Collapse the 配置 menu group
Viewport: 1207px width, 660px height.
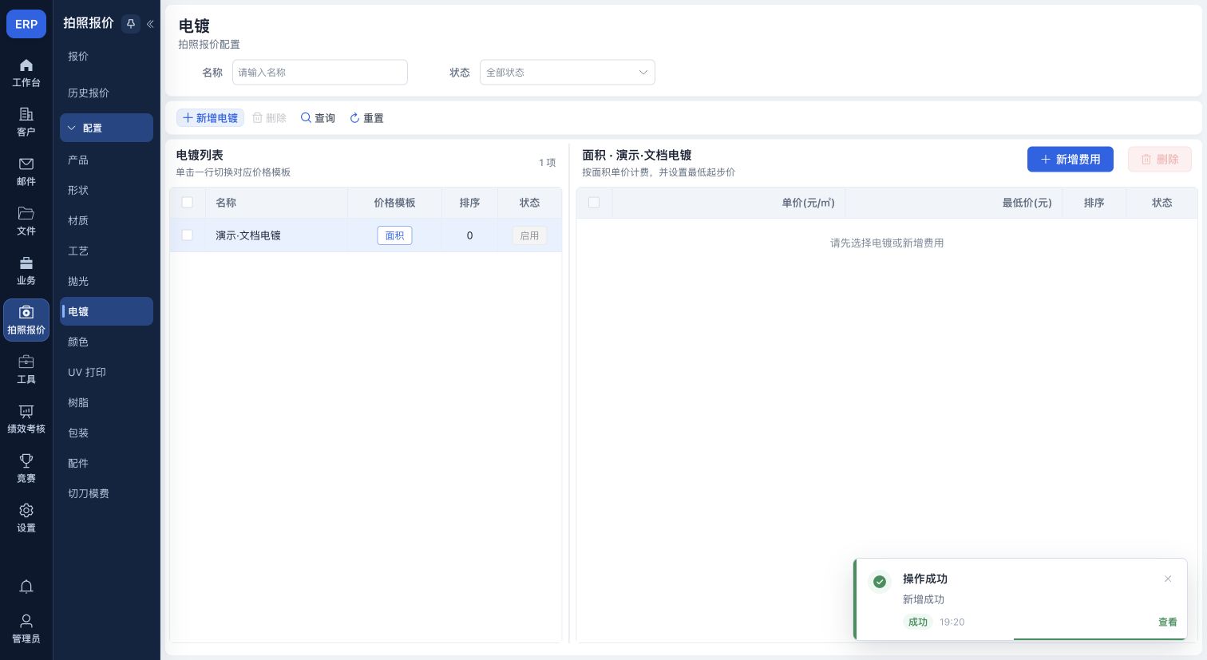click(x=106, y=128)
